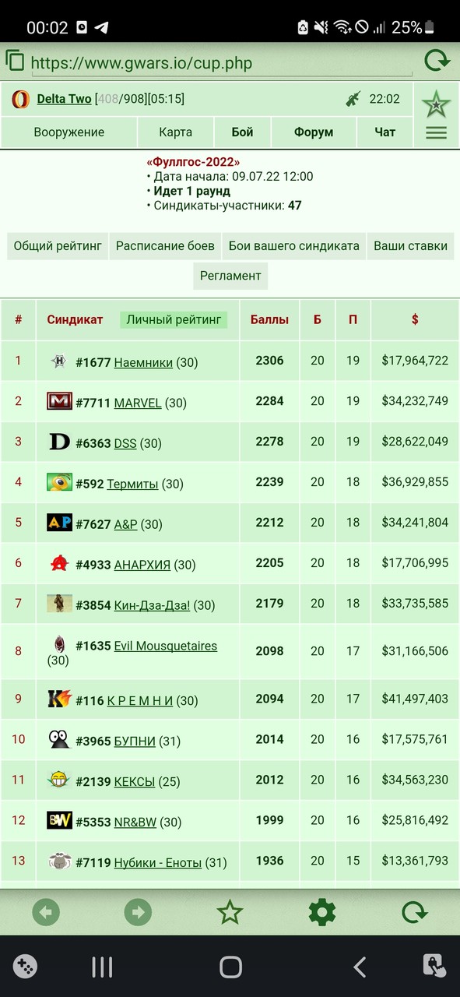Tap the Android home navigation button
The height and width of the screenshot is (997, 460).
pos(230,967)
